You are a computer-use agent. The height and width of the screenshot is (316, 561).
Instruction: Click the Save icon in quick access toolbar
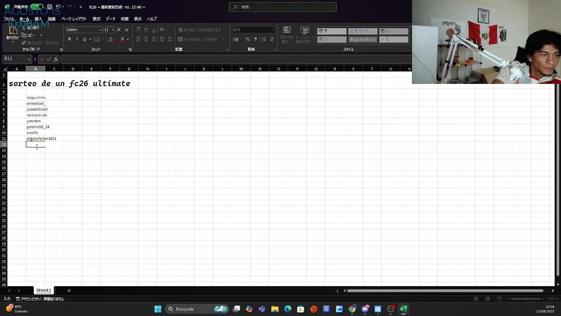point(50,7)
